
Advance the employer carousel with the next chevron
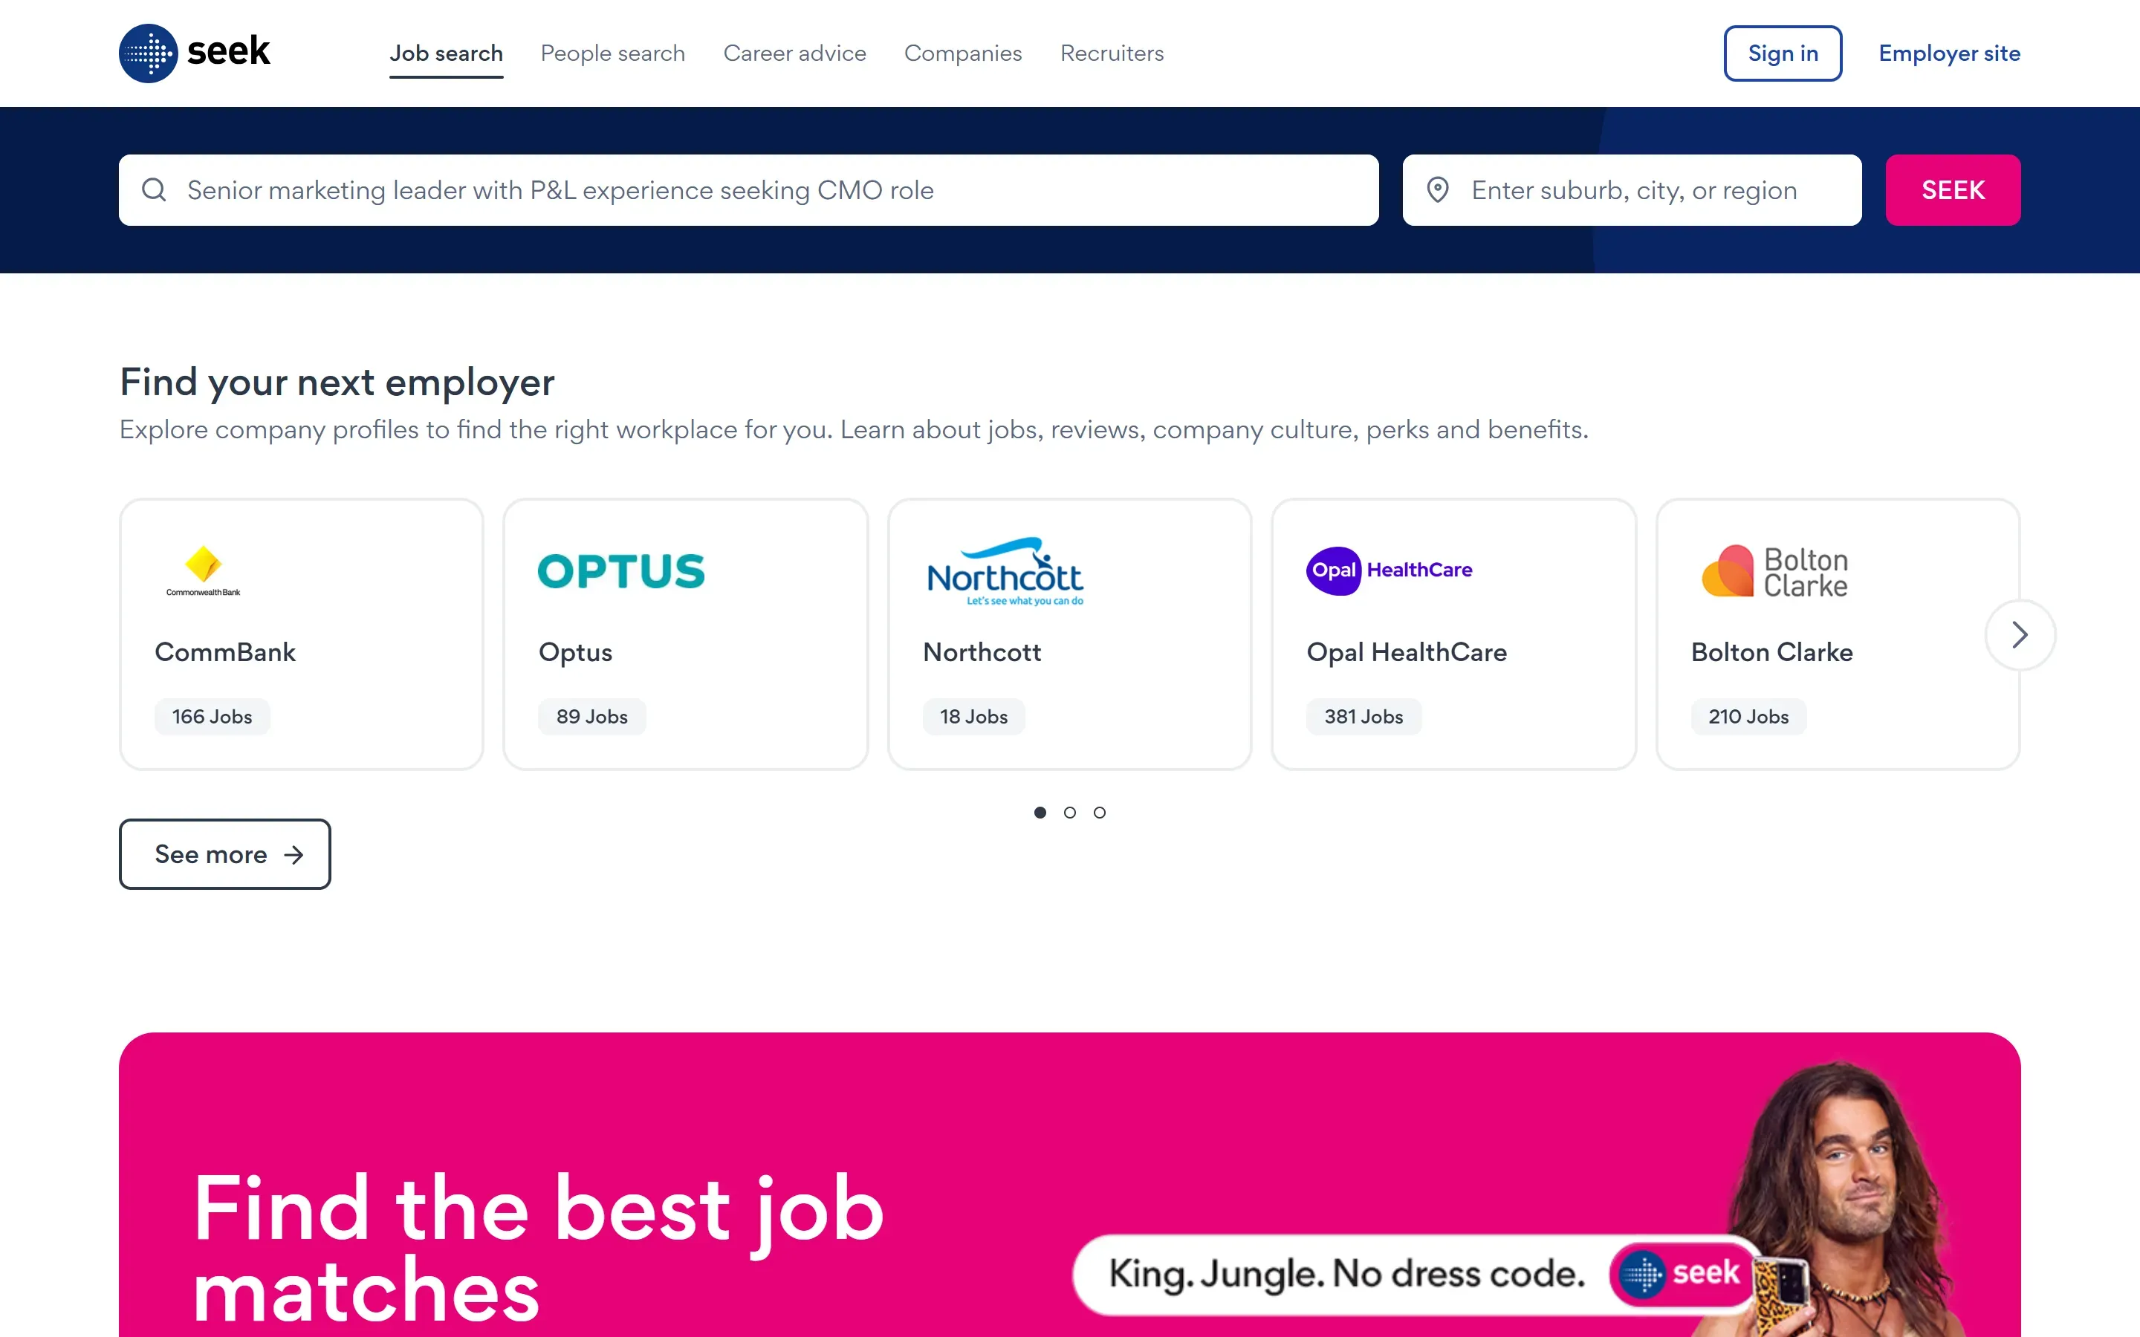coord(2020,635)
